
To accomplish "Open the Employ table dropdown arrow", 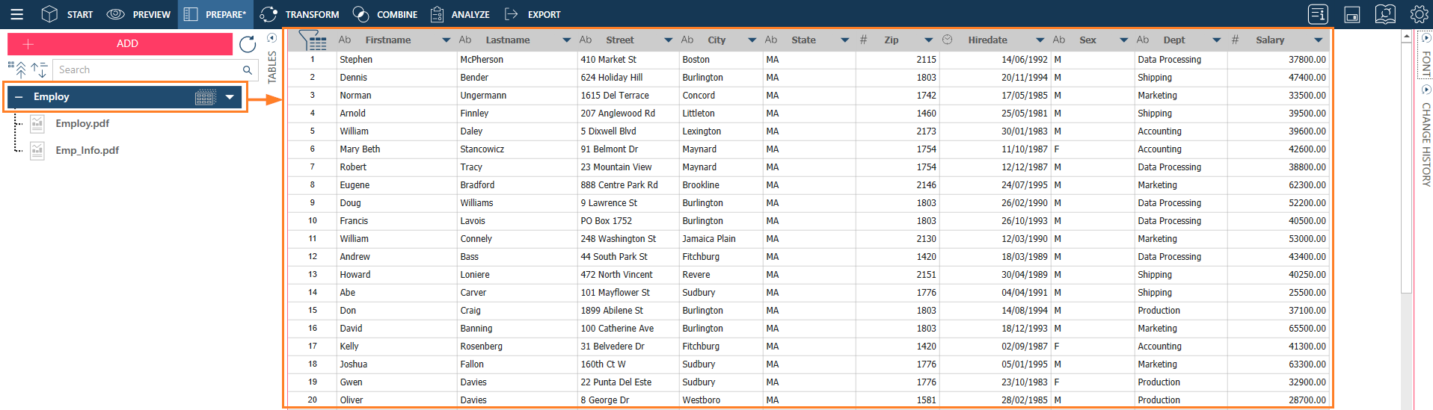I will coord(230,97).
